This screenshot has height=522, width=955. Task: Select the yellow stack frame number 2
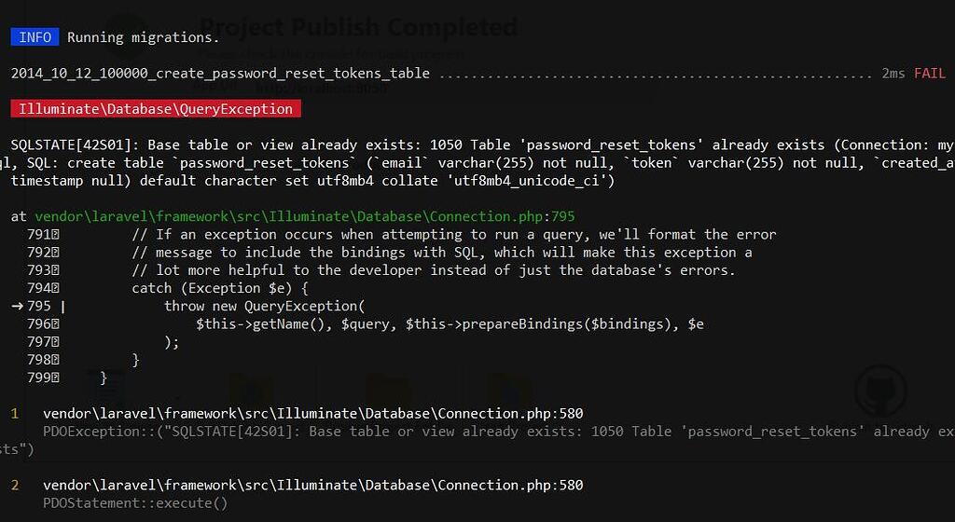(x=15, y=485)
